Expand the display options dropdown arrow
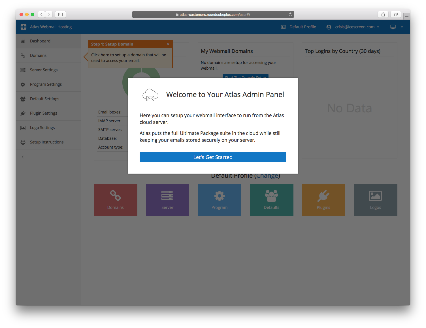Image resolution: width=426 pixels, height=328 pixels. pos(402,27)
